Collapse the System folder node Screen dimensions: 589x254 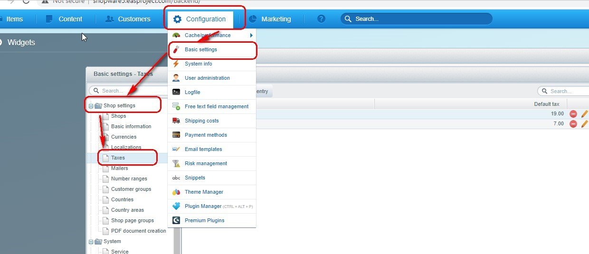(x=91, y=242)
